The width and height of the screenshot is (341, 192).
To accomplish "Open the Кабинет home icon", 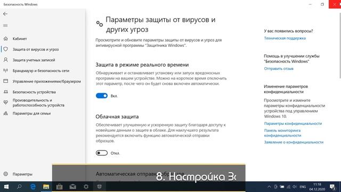I will click(x=6, y=38).
